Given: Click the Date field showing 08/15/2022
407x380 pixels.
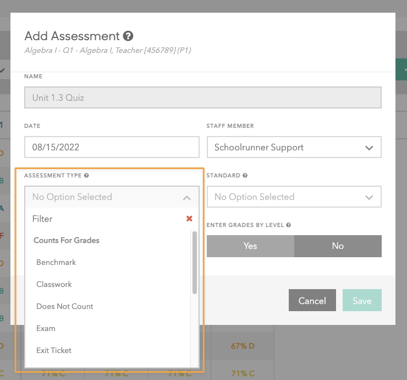Looking at the screenshot, I should point(112,147).
